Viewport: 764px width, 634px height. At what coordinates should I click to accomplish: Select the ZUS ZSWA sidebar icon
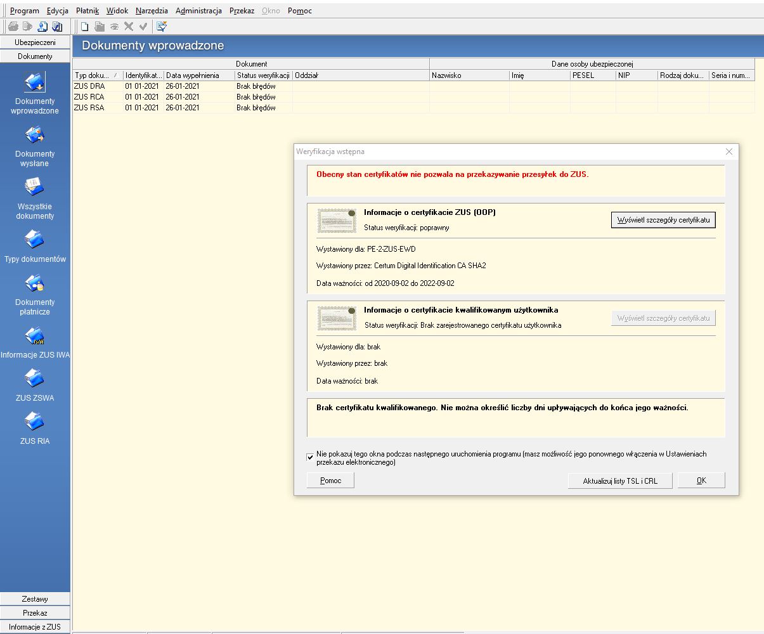34,378
